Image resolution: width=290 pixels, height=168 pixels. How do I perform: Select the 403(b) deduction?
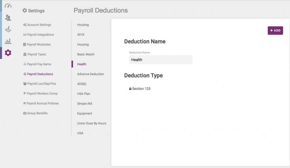pyautogui.click(x=82, y=84)
